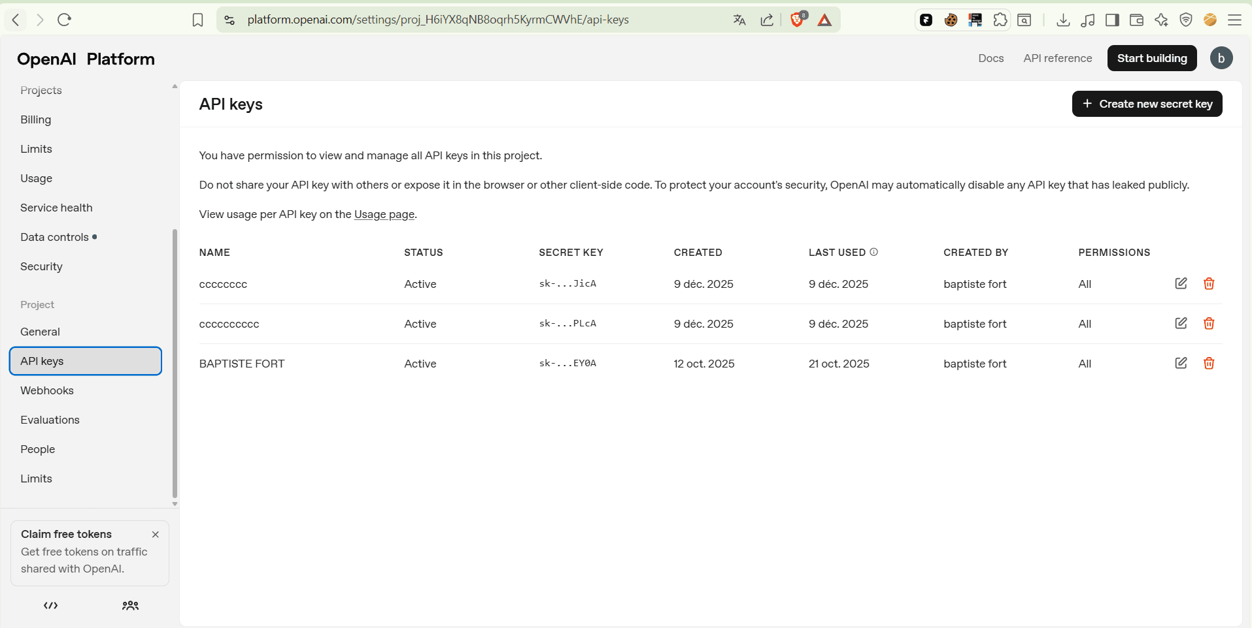Follow the Usage page link
This screenshot has height=628, width=1252.
(x=384, y=214)
